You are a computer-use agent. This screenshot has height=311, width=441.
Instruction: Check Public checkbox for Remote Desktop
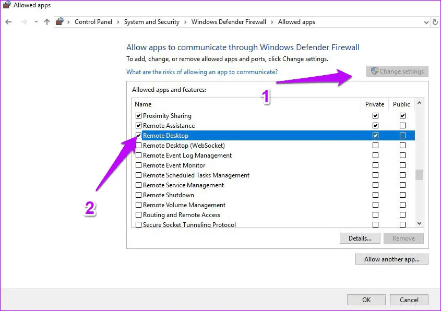click(x=402, y=135)
